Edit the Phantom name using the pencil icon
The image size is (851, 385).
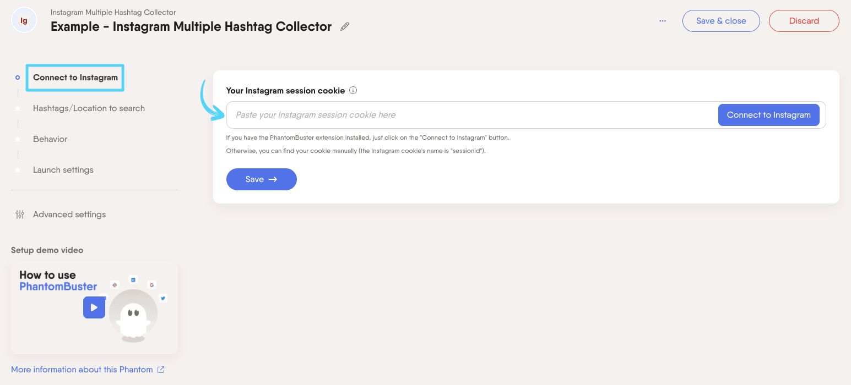coord(345,26)
